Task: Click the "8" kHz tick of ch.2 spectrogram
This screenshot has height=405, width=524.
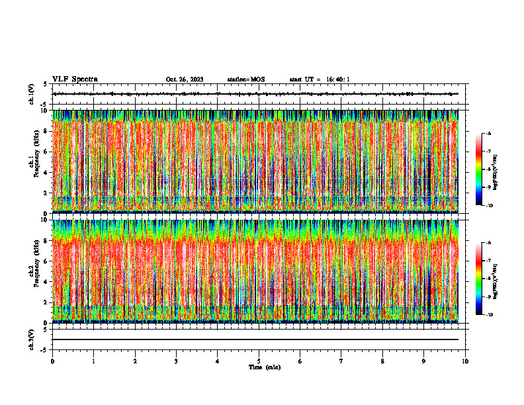Action: pos(46,241)
